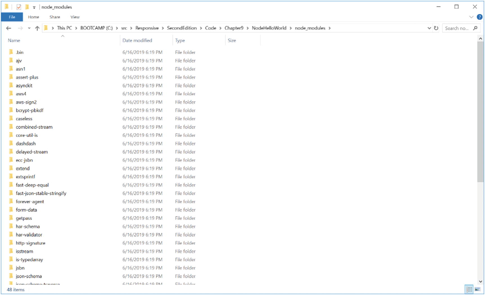Select the ajv folder icon
Screen dimensions: 485x295
[11, 60]
